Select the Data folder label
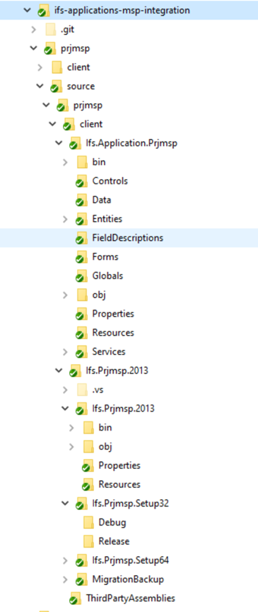Screen dimensions: 258x612 [x=102, y=200]
